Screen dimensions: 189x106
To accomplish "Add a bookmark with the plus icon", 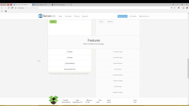I will pyautogui.click(x=2, y=11).
